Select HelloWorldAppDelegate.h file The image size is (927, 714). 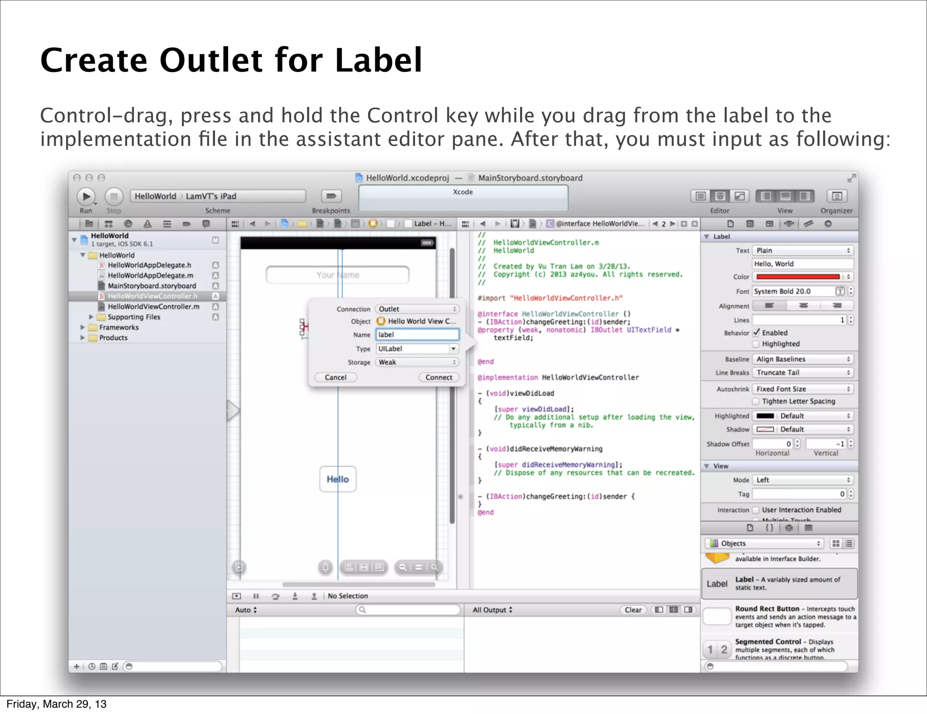(149, 265)
